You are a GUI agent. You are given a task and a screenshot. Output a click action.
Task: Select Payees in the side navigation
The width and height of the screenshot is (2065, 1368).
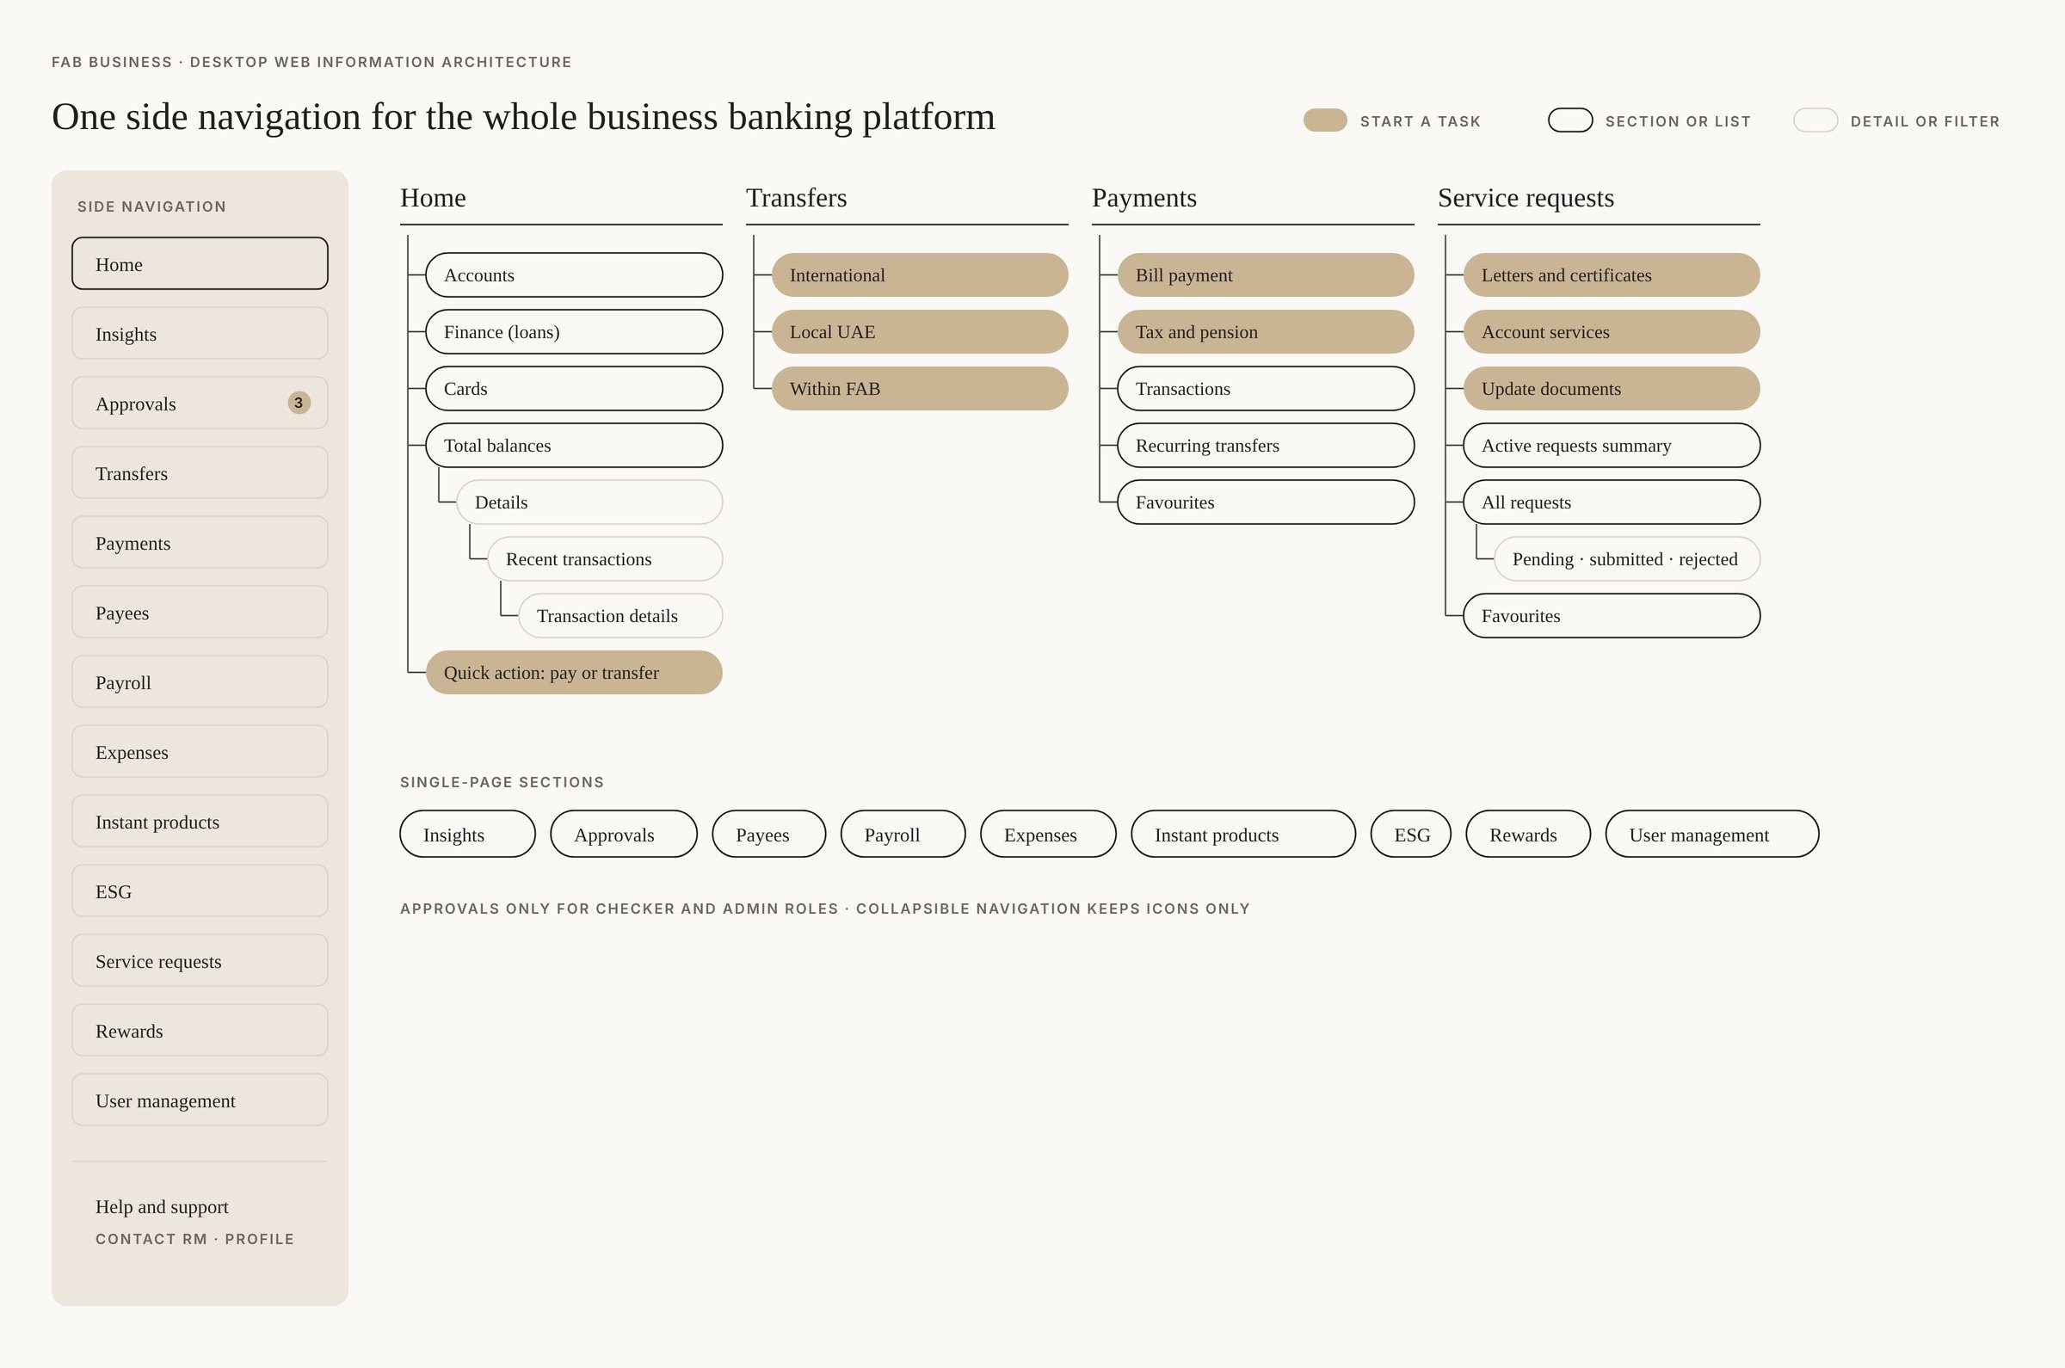pyautogui.click(x=200, y=613)
